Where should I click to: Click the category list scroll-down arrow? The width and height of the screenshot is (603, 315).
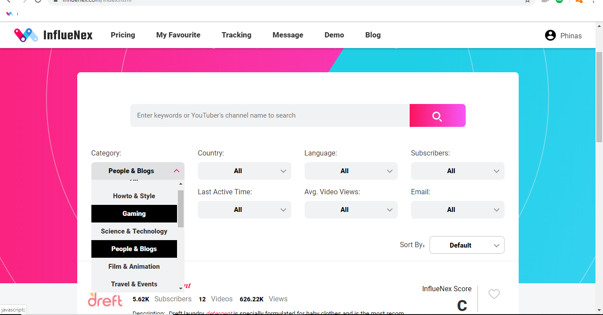click(x=181, y=289)
